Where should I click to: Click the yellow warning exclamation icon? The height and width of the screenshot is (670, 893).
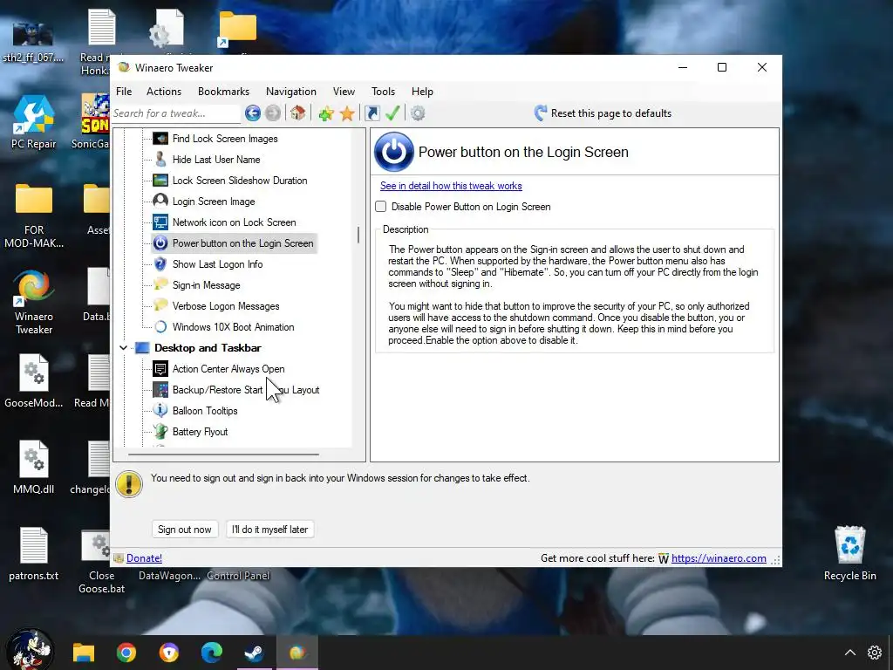[129, 484]
